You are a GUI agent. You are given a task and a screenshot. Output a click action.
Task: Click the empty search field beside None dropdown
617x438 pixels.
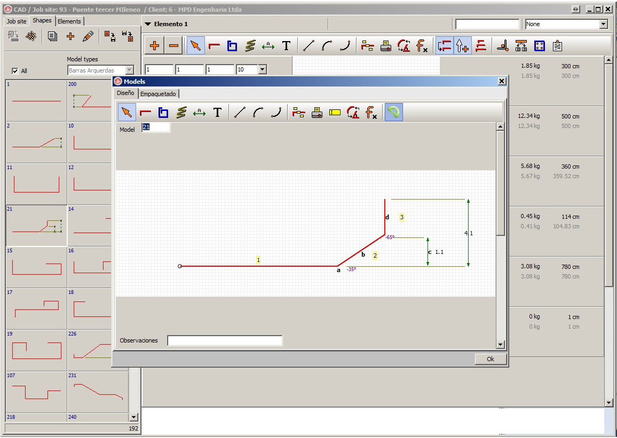pos(487,24)
